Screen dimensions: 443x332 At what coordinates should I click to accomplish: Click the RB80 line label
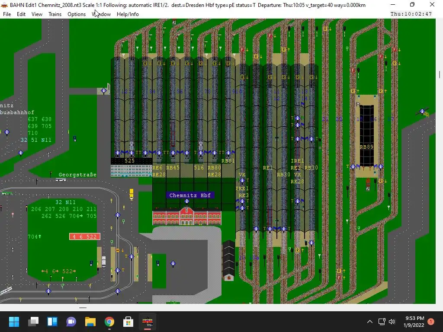[x=215, y=167]
